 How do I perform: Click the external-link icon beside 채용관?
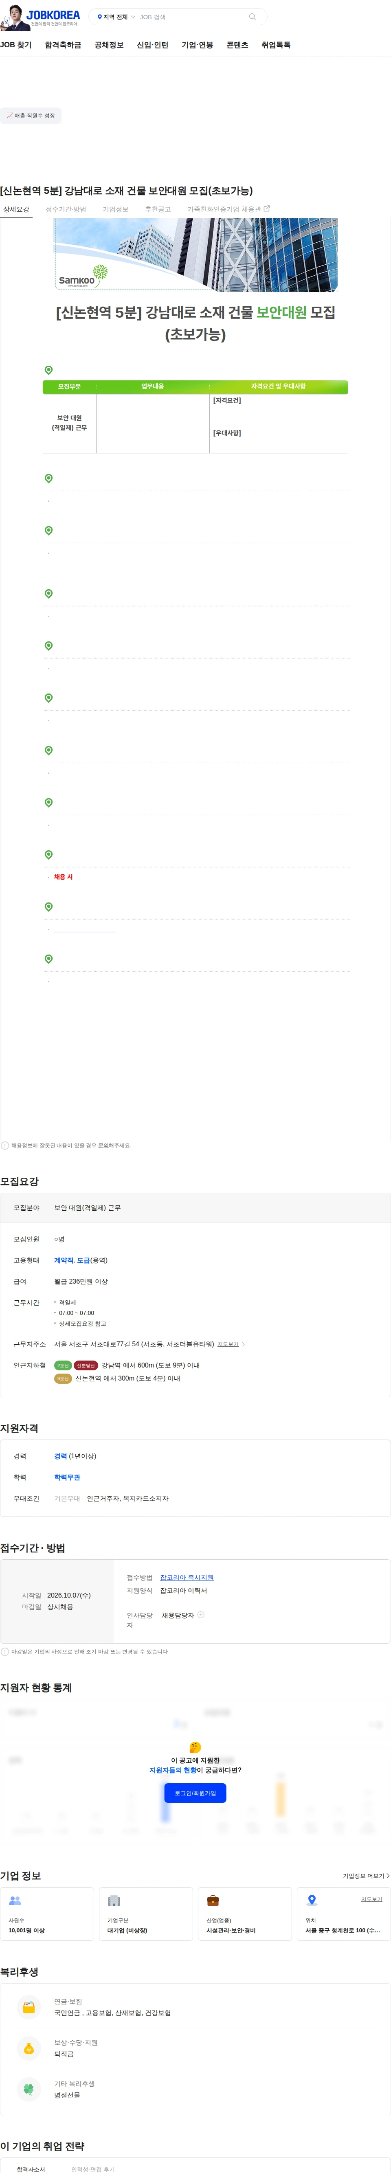point(267,209)
